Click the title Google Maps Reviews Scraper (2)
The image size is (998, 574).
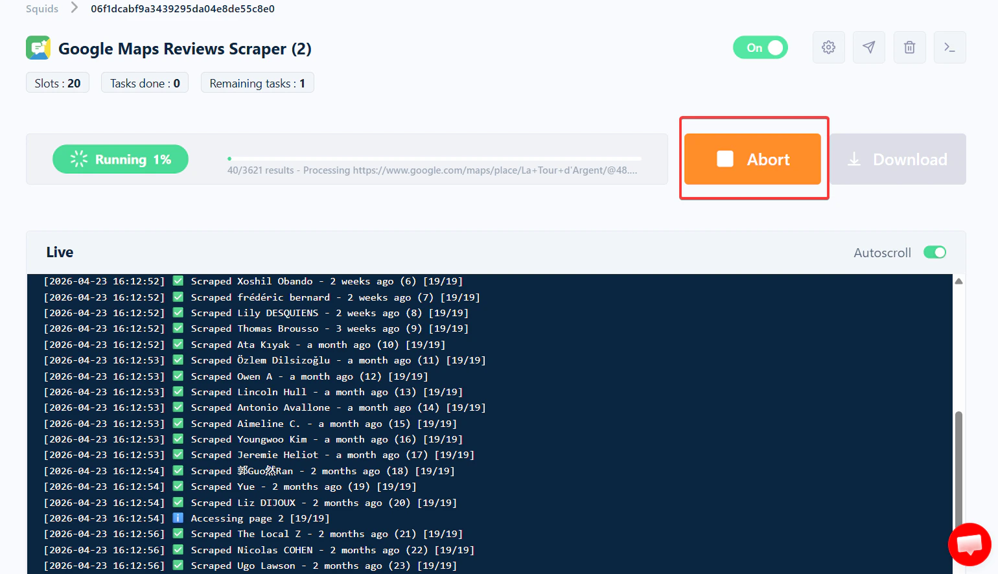click(x=185, y=49)
